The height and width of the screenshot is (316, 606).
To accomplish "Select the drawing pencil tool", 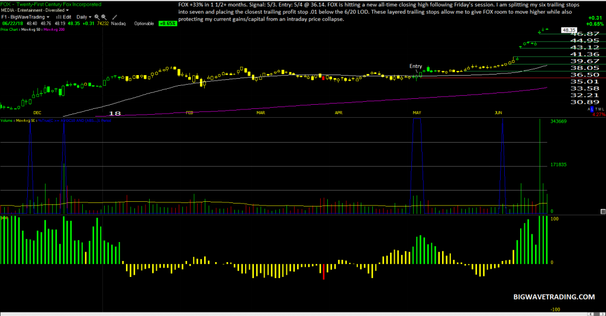I will [x=114, y=17].
